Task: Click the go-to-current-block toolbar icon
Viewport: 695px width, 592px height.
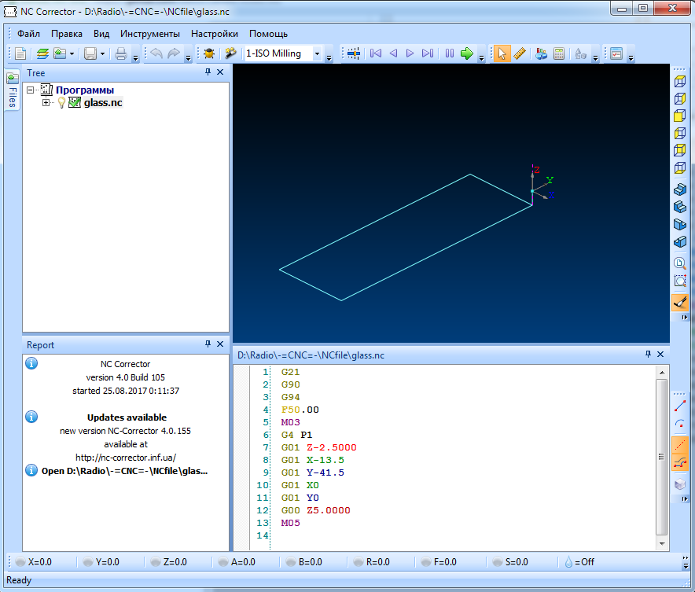Action: [x=354, y=53]
